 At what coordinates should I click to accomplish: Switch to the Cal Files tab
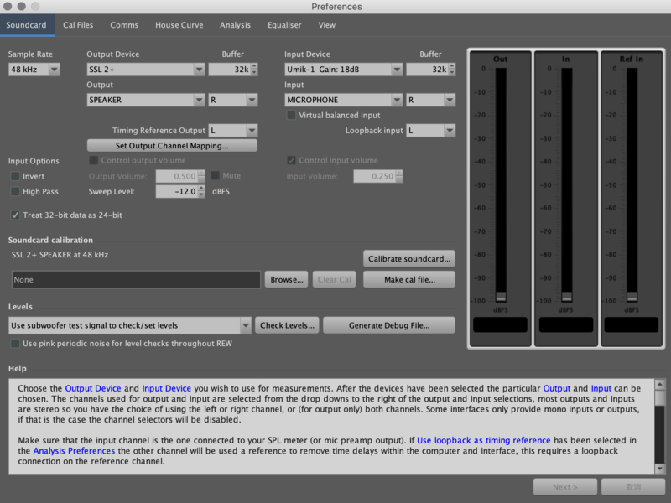[78, 25]
